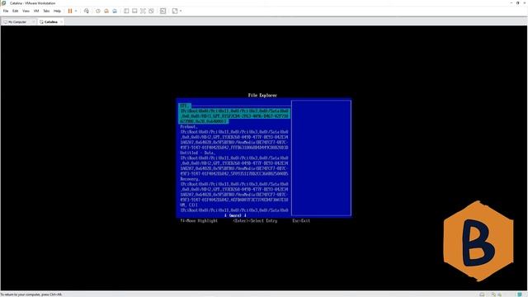Click the network adapter status icon
Screen dimensions: 528x297
pos(499,295)
